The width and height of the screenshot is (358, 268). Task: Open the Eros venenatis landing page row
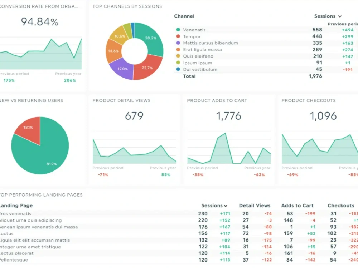tap(16, 214)
